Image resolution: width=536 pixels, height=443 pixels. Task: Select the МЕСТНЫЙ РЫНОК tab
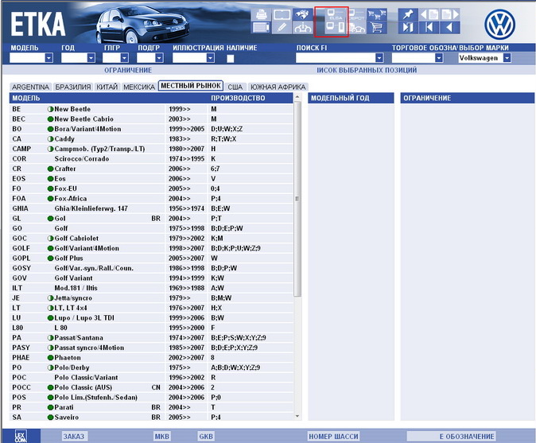click(191, 85)
